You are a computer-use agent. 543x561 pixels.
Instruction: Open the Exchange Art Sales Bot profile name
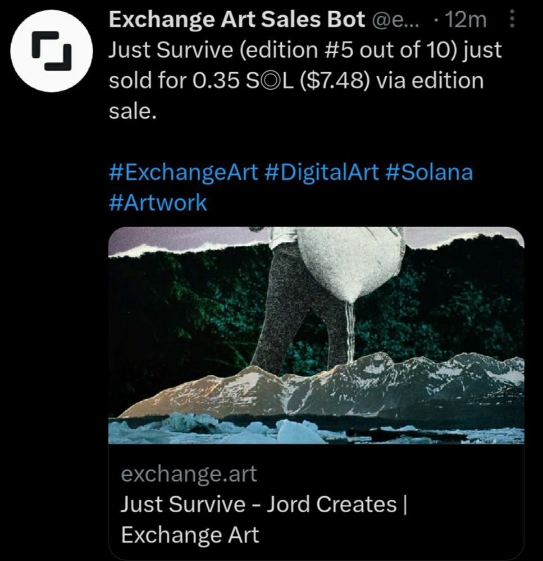[237, 19]
